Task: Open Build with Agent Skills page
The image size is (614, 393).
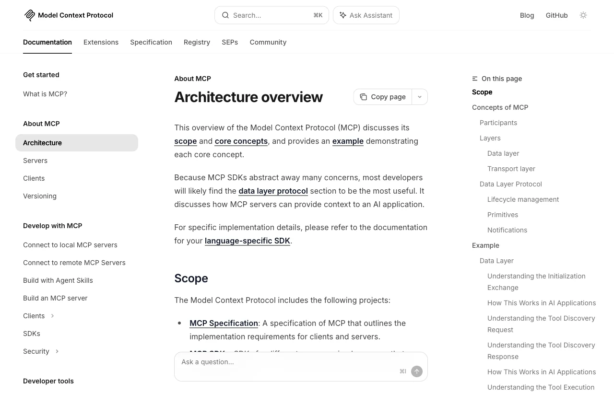Action: point(58,280)
